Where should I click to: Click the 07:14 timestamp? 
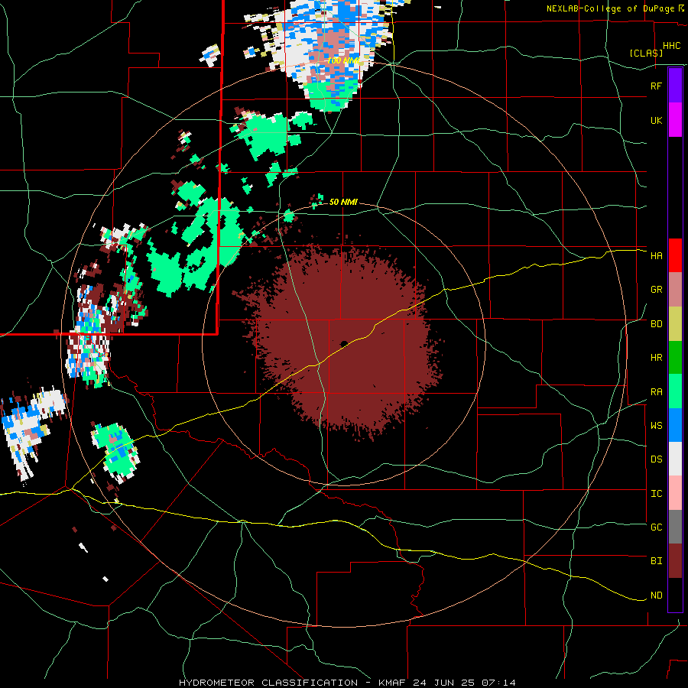pyautogui.click(x=498, y=683)
